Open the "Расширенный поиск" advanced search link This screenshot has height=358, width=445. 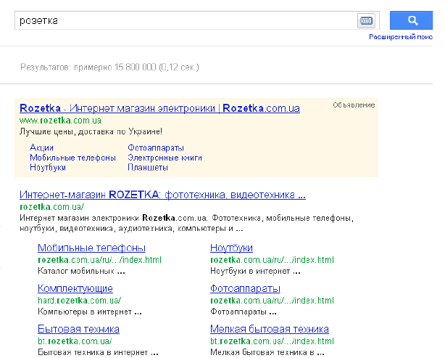click(401, 37)
